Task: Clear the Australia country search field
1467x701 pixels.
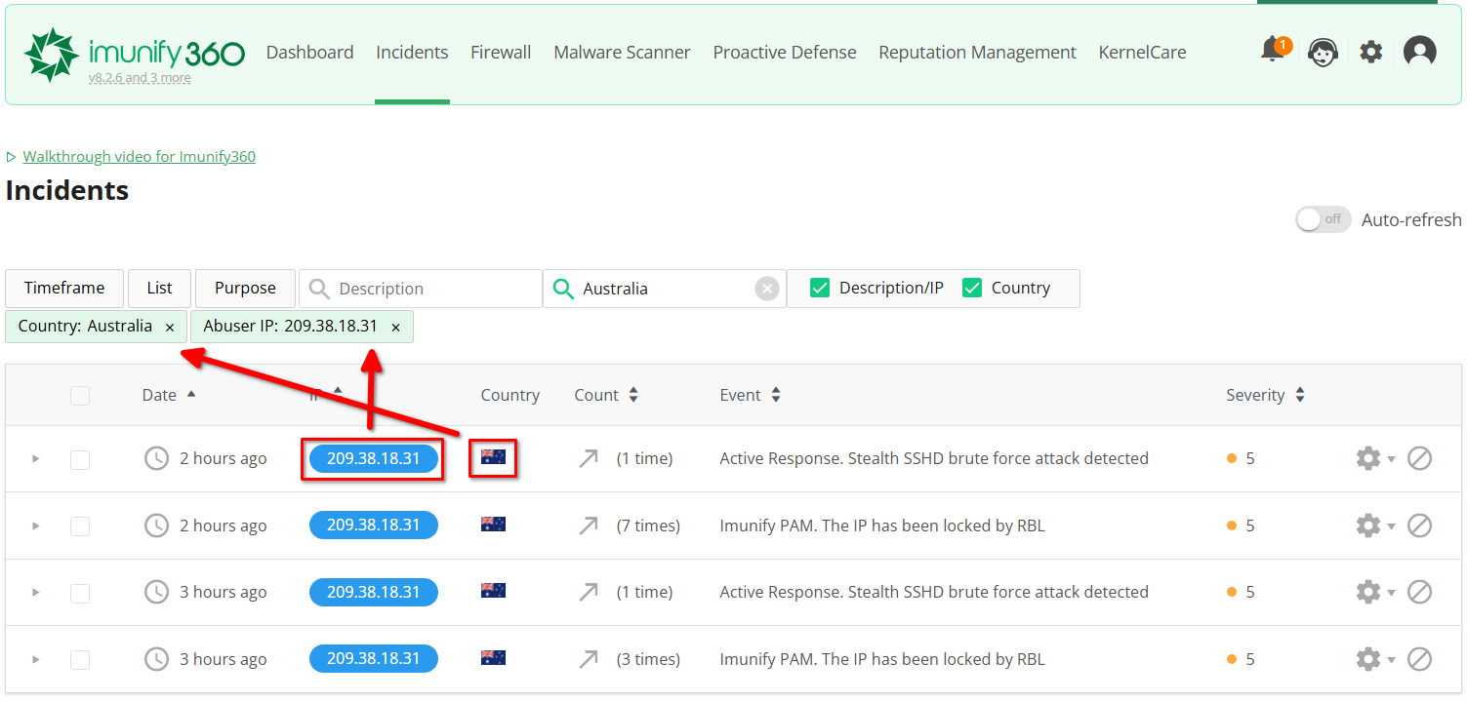Action: click(x=768, y=289)
